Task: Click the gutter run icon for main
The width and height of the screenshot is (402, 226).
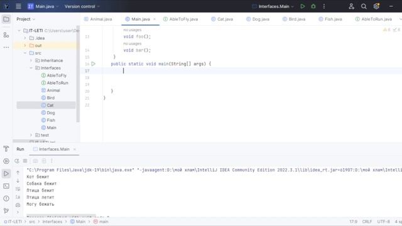Action: (94, 64)
